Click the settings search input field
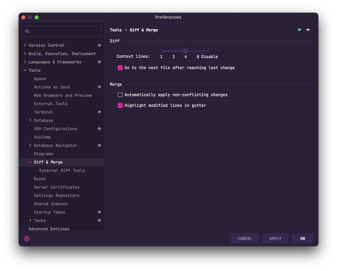This screenshot has height=271, width=337. (61, 31)
